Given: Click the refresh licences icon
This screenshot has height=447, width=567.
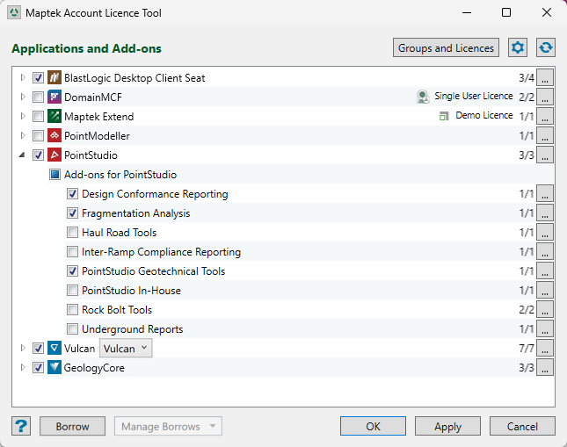Looking at the screenshot, I should pyautogui.click(x=546, y=48).
